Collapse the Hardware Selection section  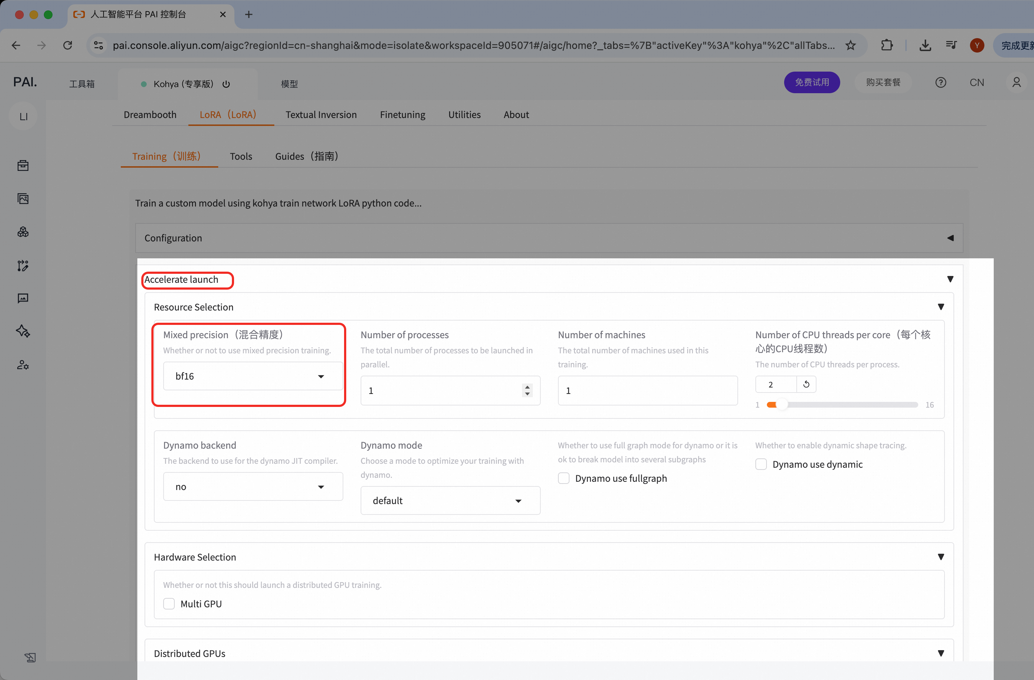coord(941,557)
